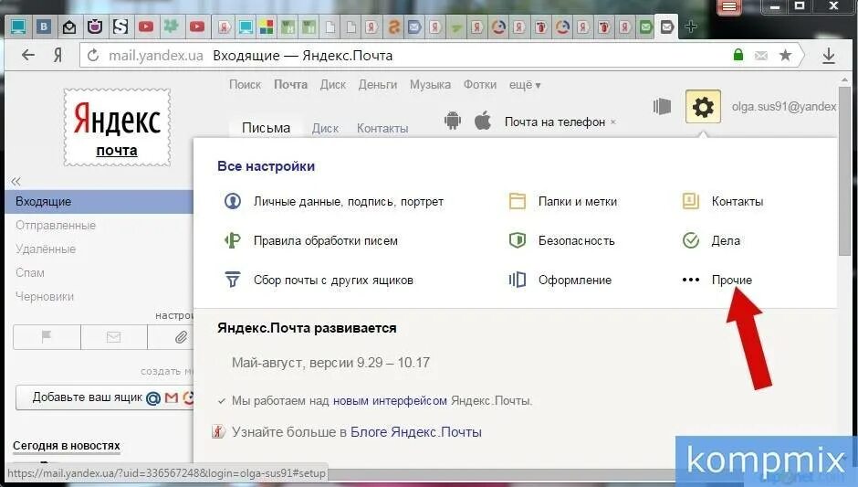Screen dimensions: 858x487
Task: Open the Отправленные folder
Action: (x=56, y=225)
